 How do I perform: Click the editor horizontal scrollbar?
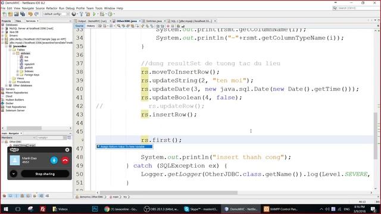168,193
